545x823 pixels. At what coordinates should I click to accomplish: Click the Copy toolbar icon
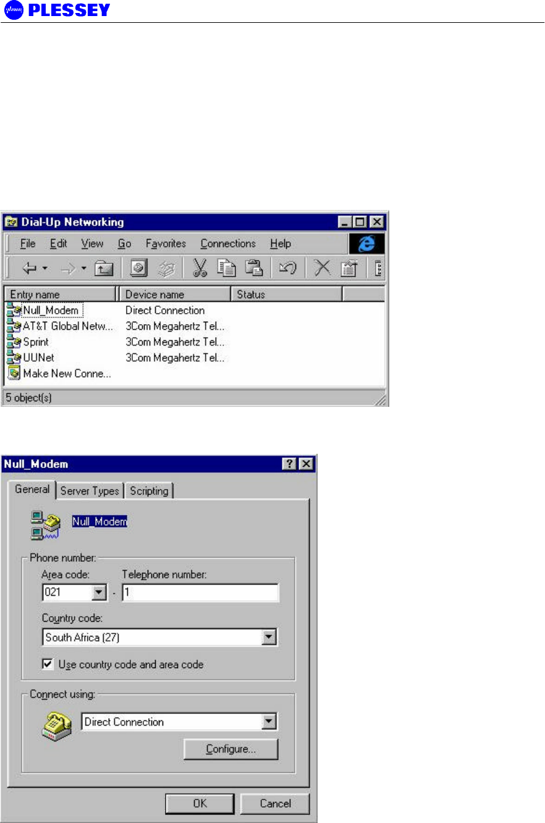226,267
